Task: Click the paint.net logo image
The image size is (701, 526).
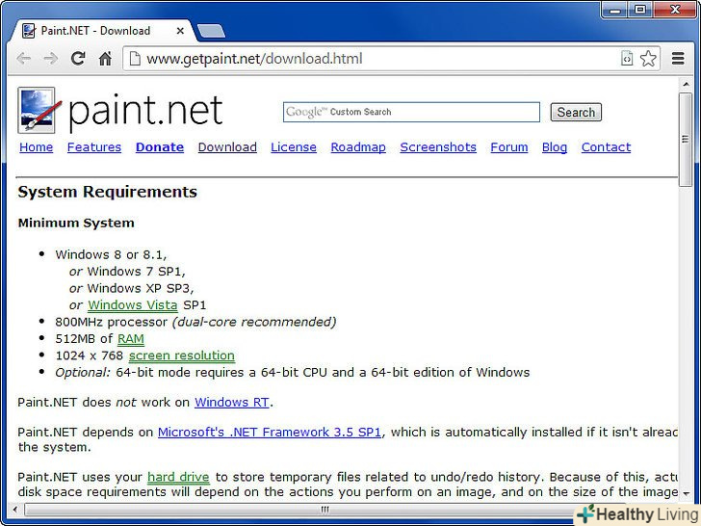Action: click(120, 111)
